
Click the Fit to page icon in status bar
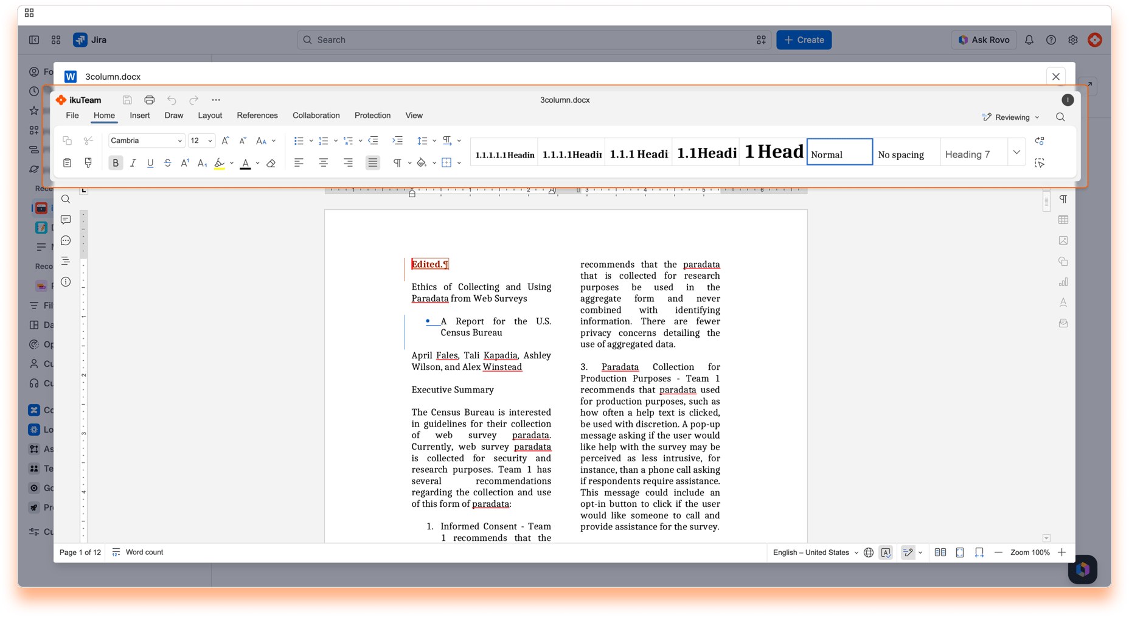960,553
